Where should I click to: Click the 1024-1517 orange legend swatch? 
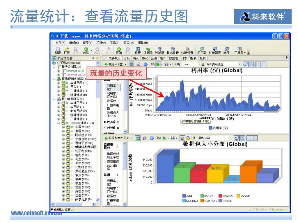coord(202,201)
